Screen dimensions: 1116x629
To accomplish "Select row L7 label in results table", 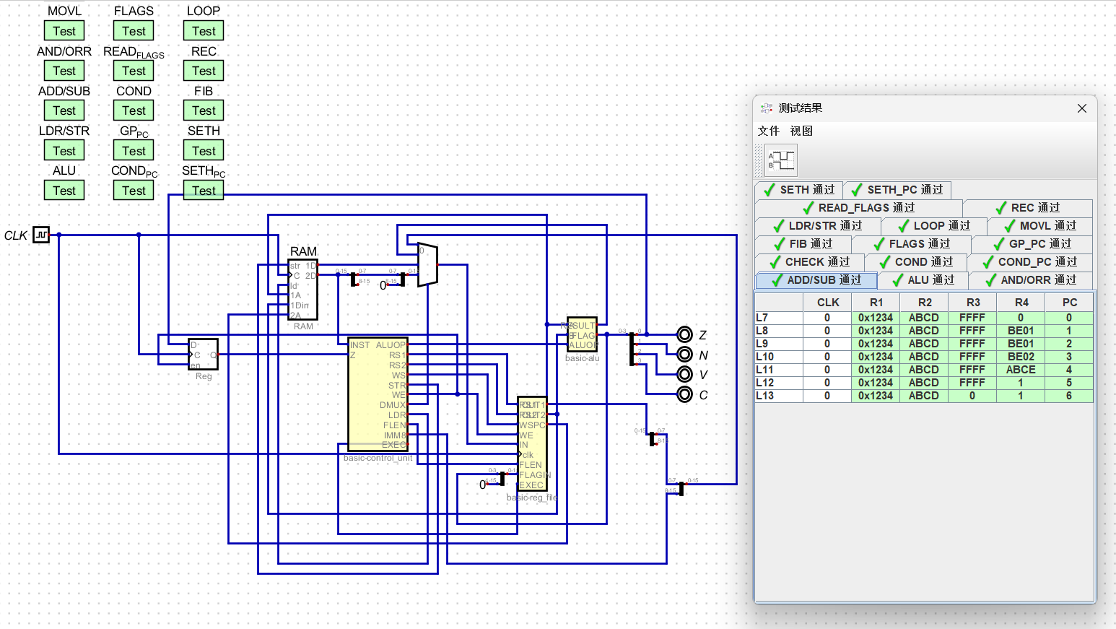I will tap(778, 318).
